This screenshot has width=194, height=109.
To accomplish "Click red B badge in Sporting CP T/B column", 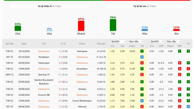I will click(142, 75).
